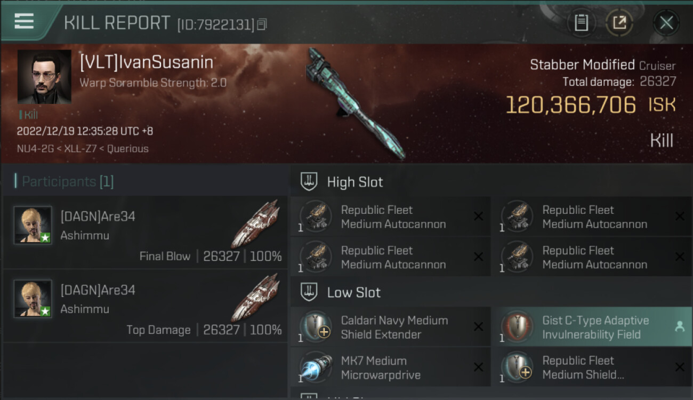Tap the person icon on Gist C-Type item

679,327
